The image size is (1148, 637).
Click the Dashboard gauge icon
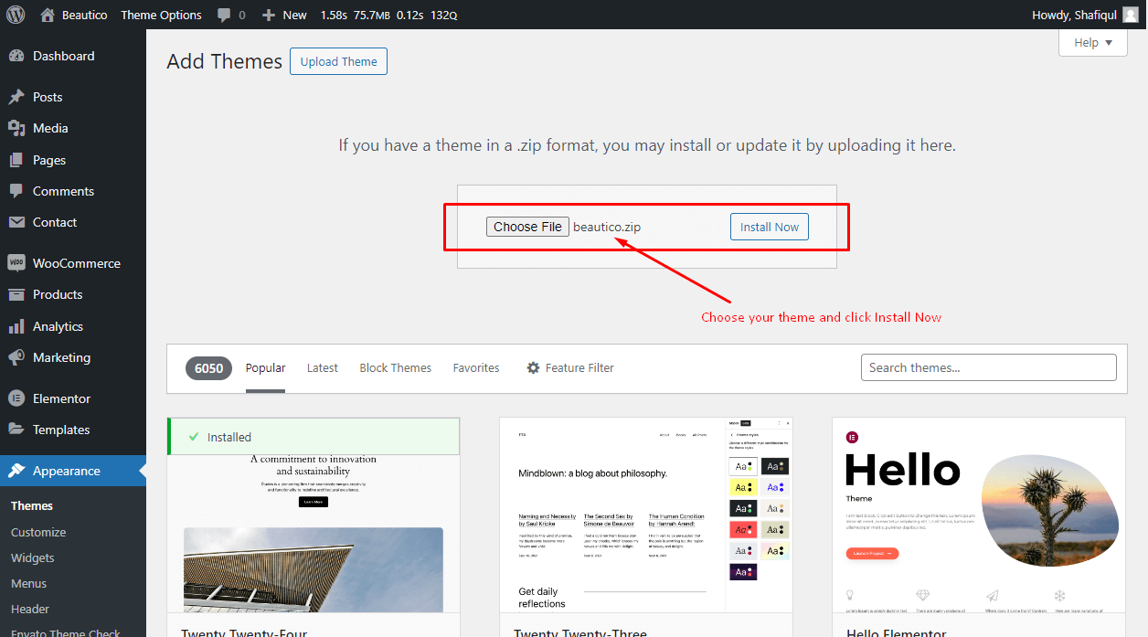click(x=16, y=56)
